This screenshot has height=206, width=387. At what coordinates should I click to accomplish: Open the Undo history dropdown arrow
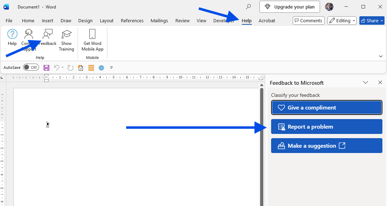coord(62,67)
